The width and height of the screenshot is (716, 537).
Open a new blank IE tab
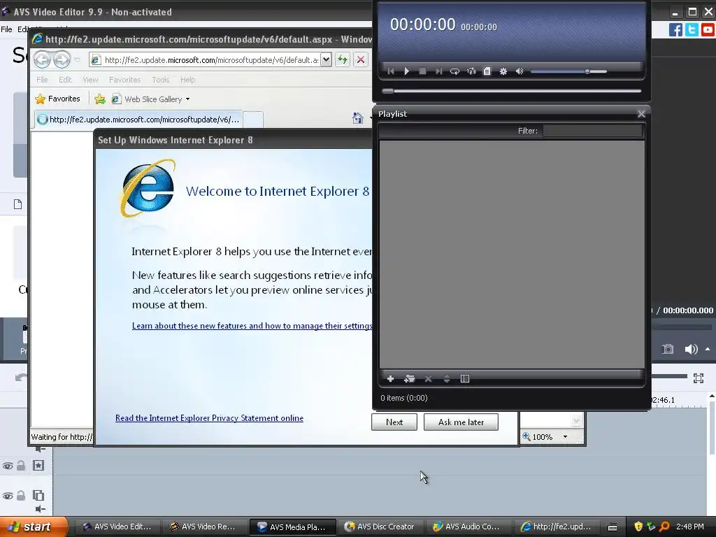[253, 119]
